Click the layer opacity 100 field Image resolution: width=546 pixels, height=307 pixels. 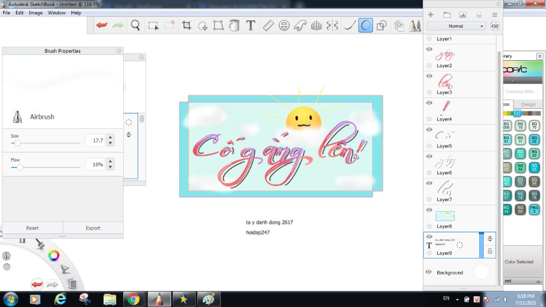494,26
